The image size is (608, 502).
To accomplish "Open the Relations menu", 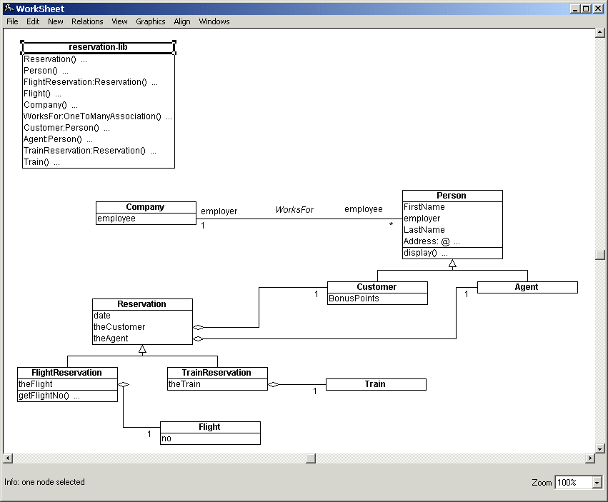I will pyautogui.click(x=87, y=21).
